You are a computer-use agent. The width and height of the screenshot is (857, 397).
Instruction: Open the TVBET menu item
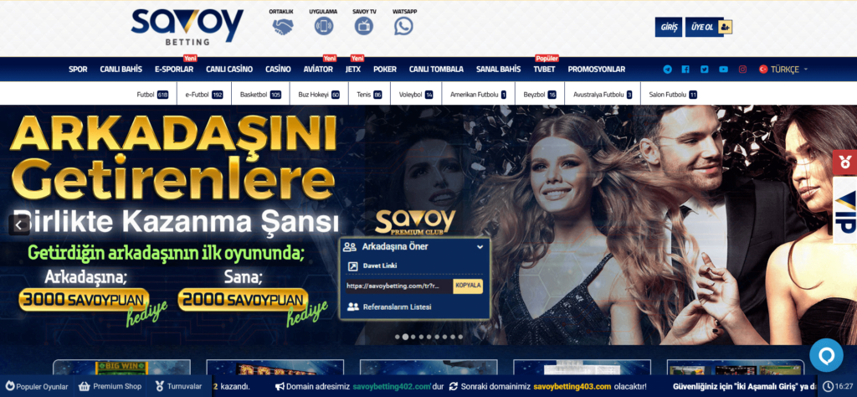[544, 70]
